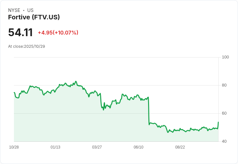Click the 54.11 current price

point(20,32)
